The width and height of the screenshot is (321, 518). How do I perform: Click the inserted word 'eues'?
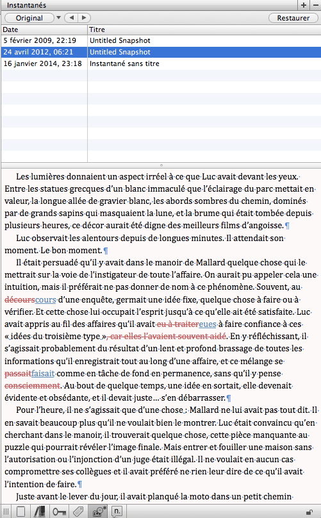pos(208,324)
